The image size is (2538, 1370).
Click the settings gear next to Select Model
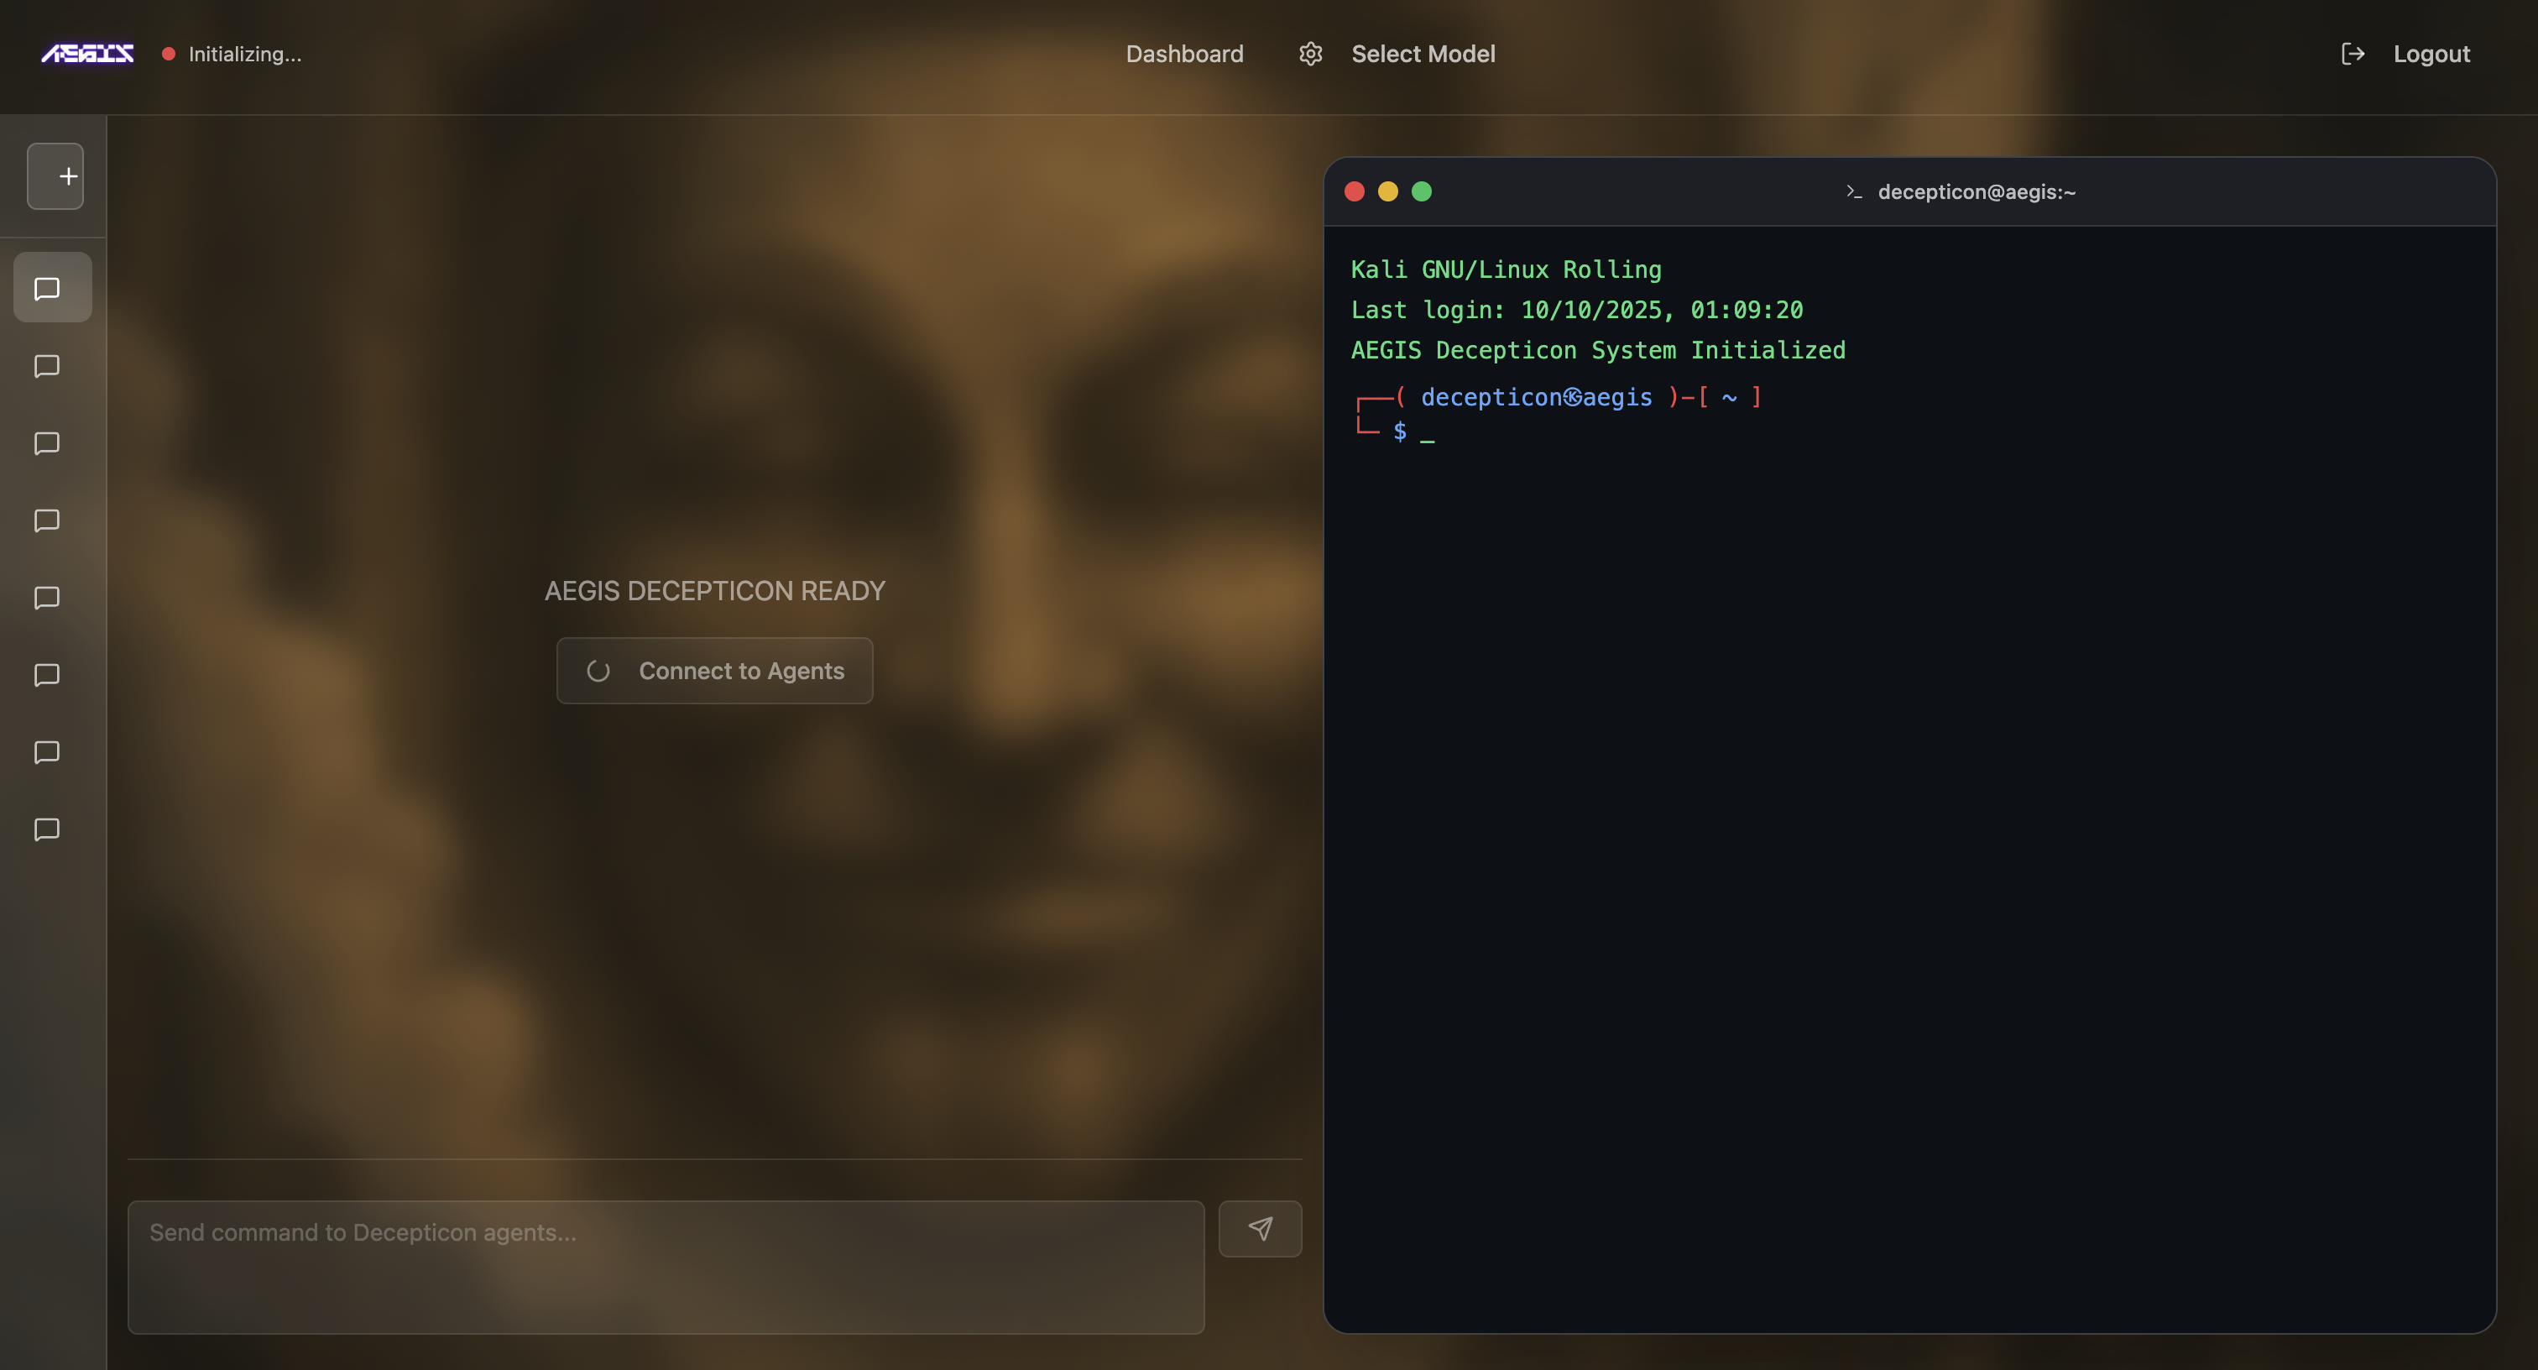(1310, 55)
